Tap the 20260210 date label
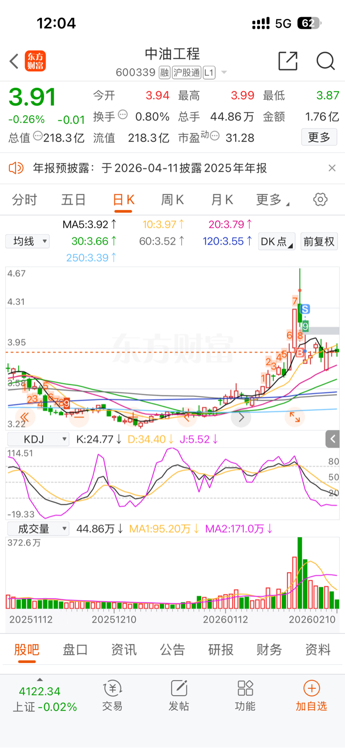Viewport: 345px width, 748px height. point(312,619)
